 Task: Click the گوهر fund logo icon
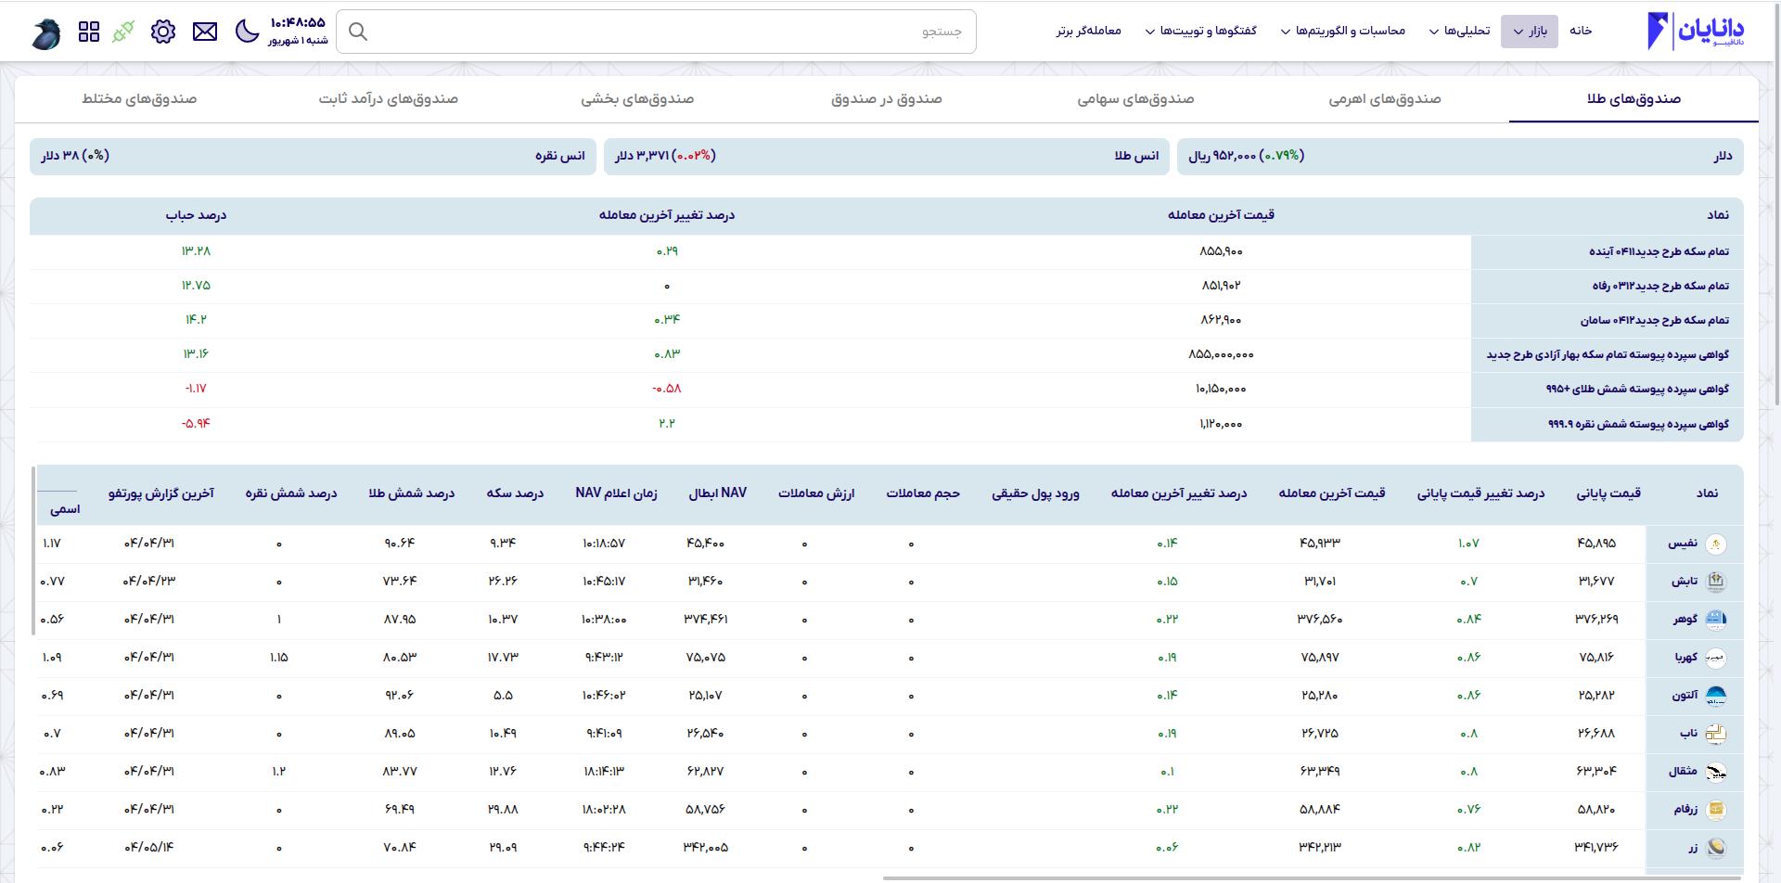click(x=1716, y=620)
